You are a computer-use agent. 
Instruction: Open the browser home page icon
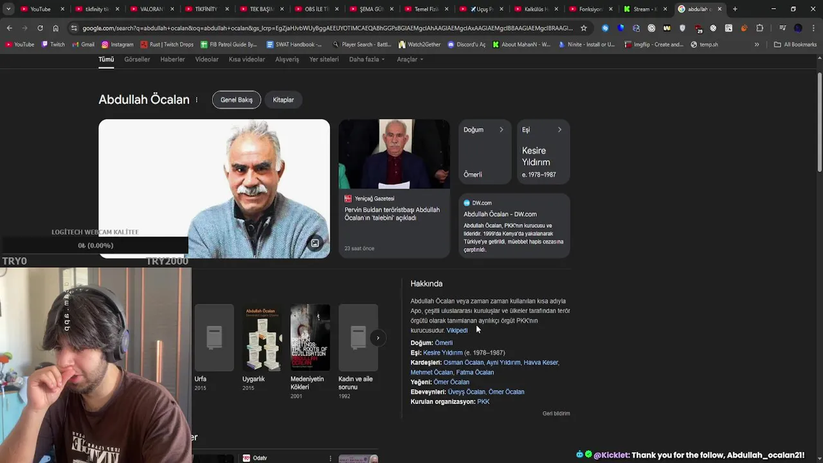(x=55, y=28)
